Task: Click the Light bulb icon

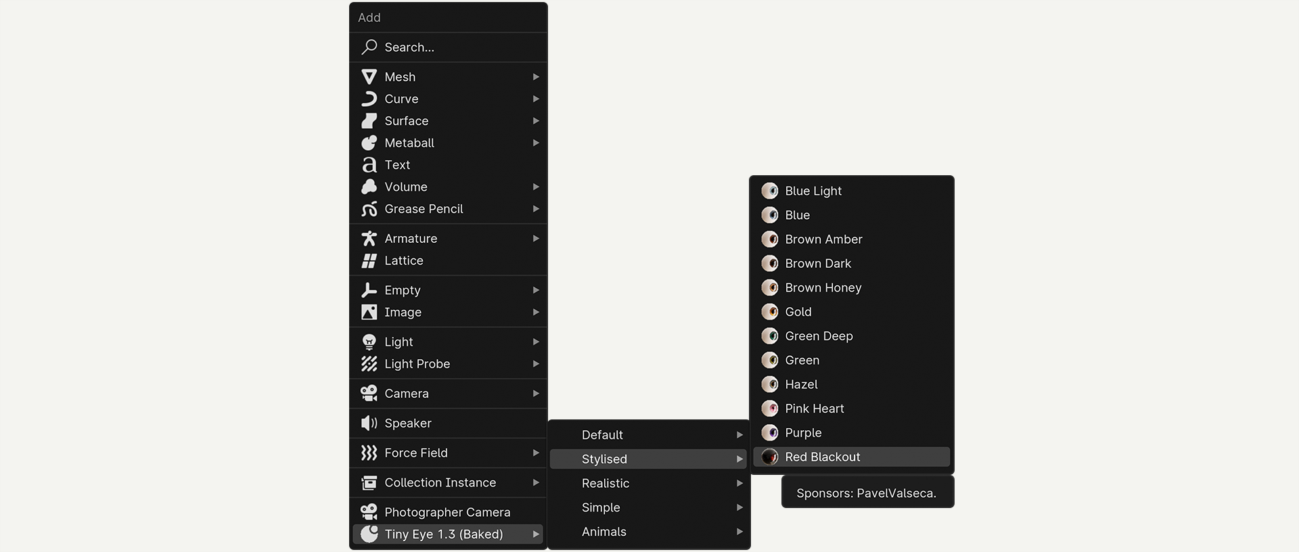Action: coord(369,342)
